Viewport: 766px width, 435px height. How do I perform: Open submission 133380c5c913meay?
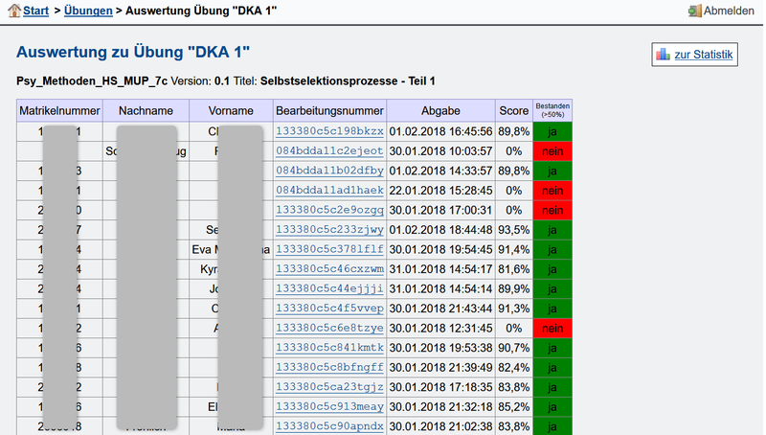point(329,406)
